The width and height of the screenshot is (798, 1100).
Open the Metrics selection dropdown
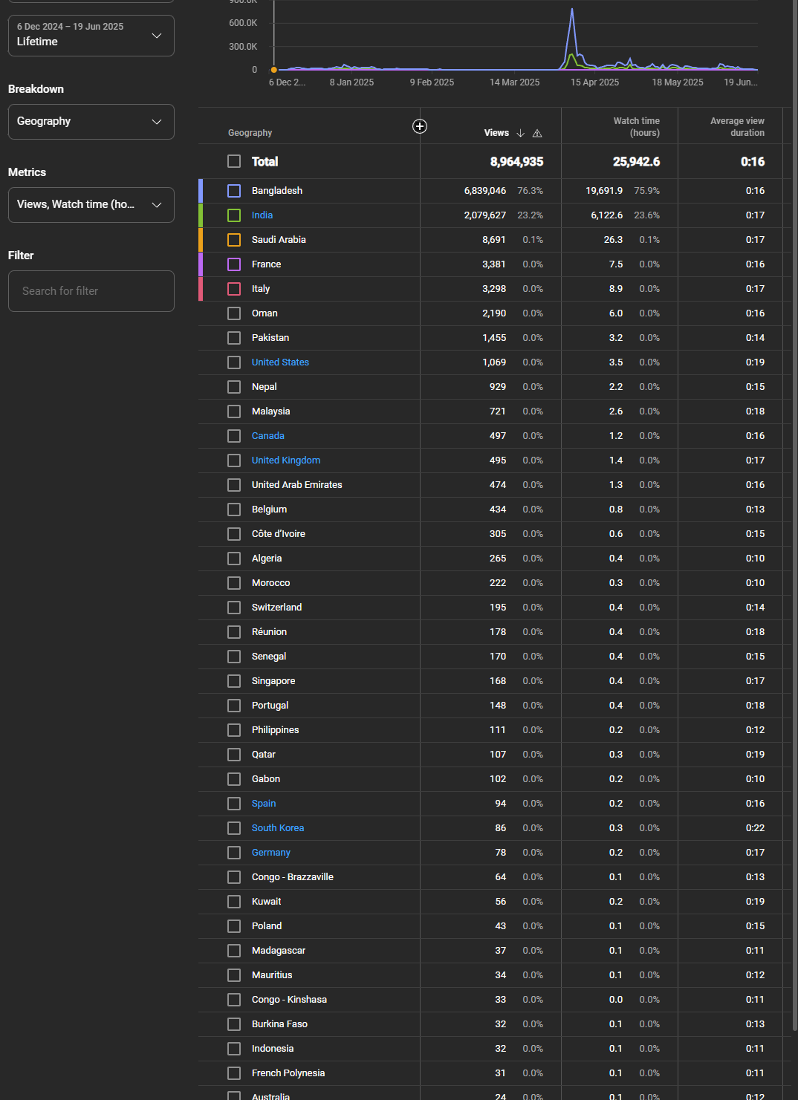[91, 205]
